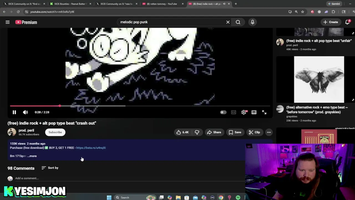Image resolution: width=355 pixels, height=200 pixels.
Task: Mute the video volume
Action: 25,112
